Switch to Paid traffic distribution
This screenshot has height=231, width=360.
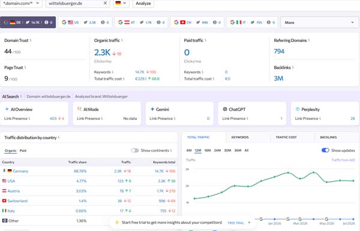pos(23,151)
